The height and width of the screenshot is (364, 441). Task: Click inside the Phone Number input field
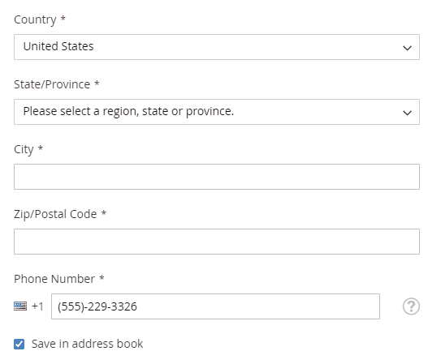pos(215,306)
